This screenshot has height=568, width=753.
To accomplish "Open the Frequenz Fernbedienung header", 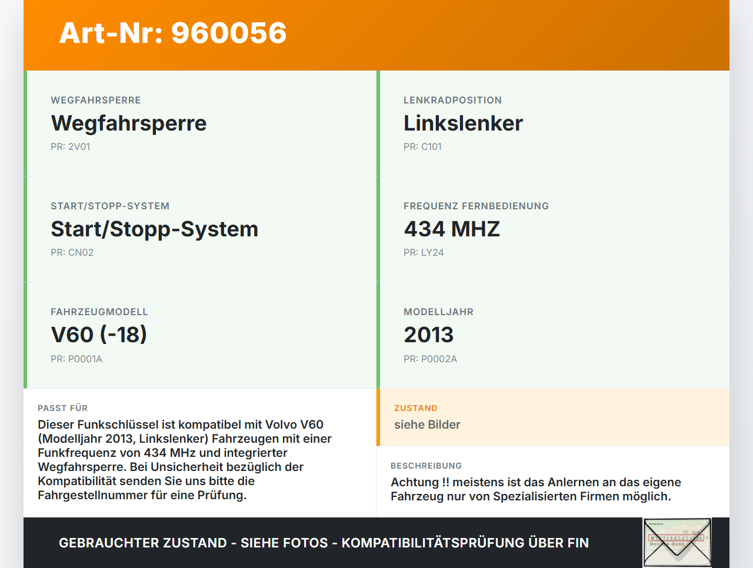I will point(476,206).
